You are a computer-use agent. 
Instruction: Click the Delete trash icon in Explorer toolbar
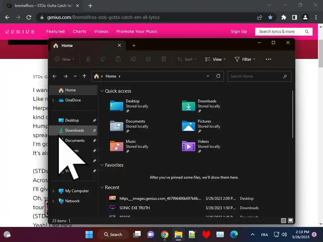pos(164,59)
